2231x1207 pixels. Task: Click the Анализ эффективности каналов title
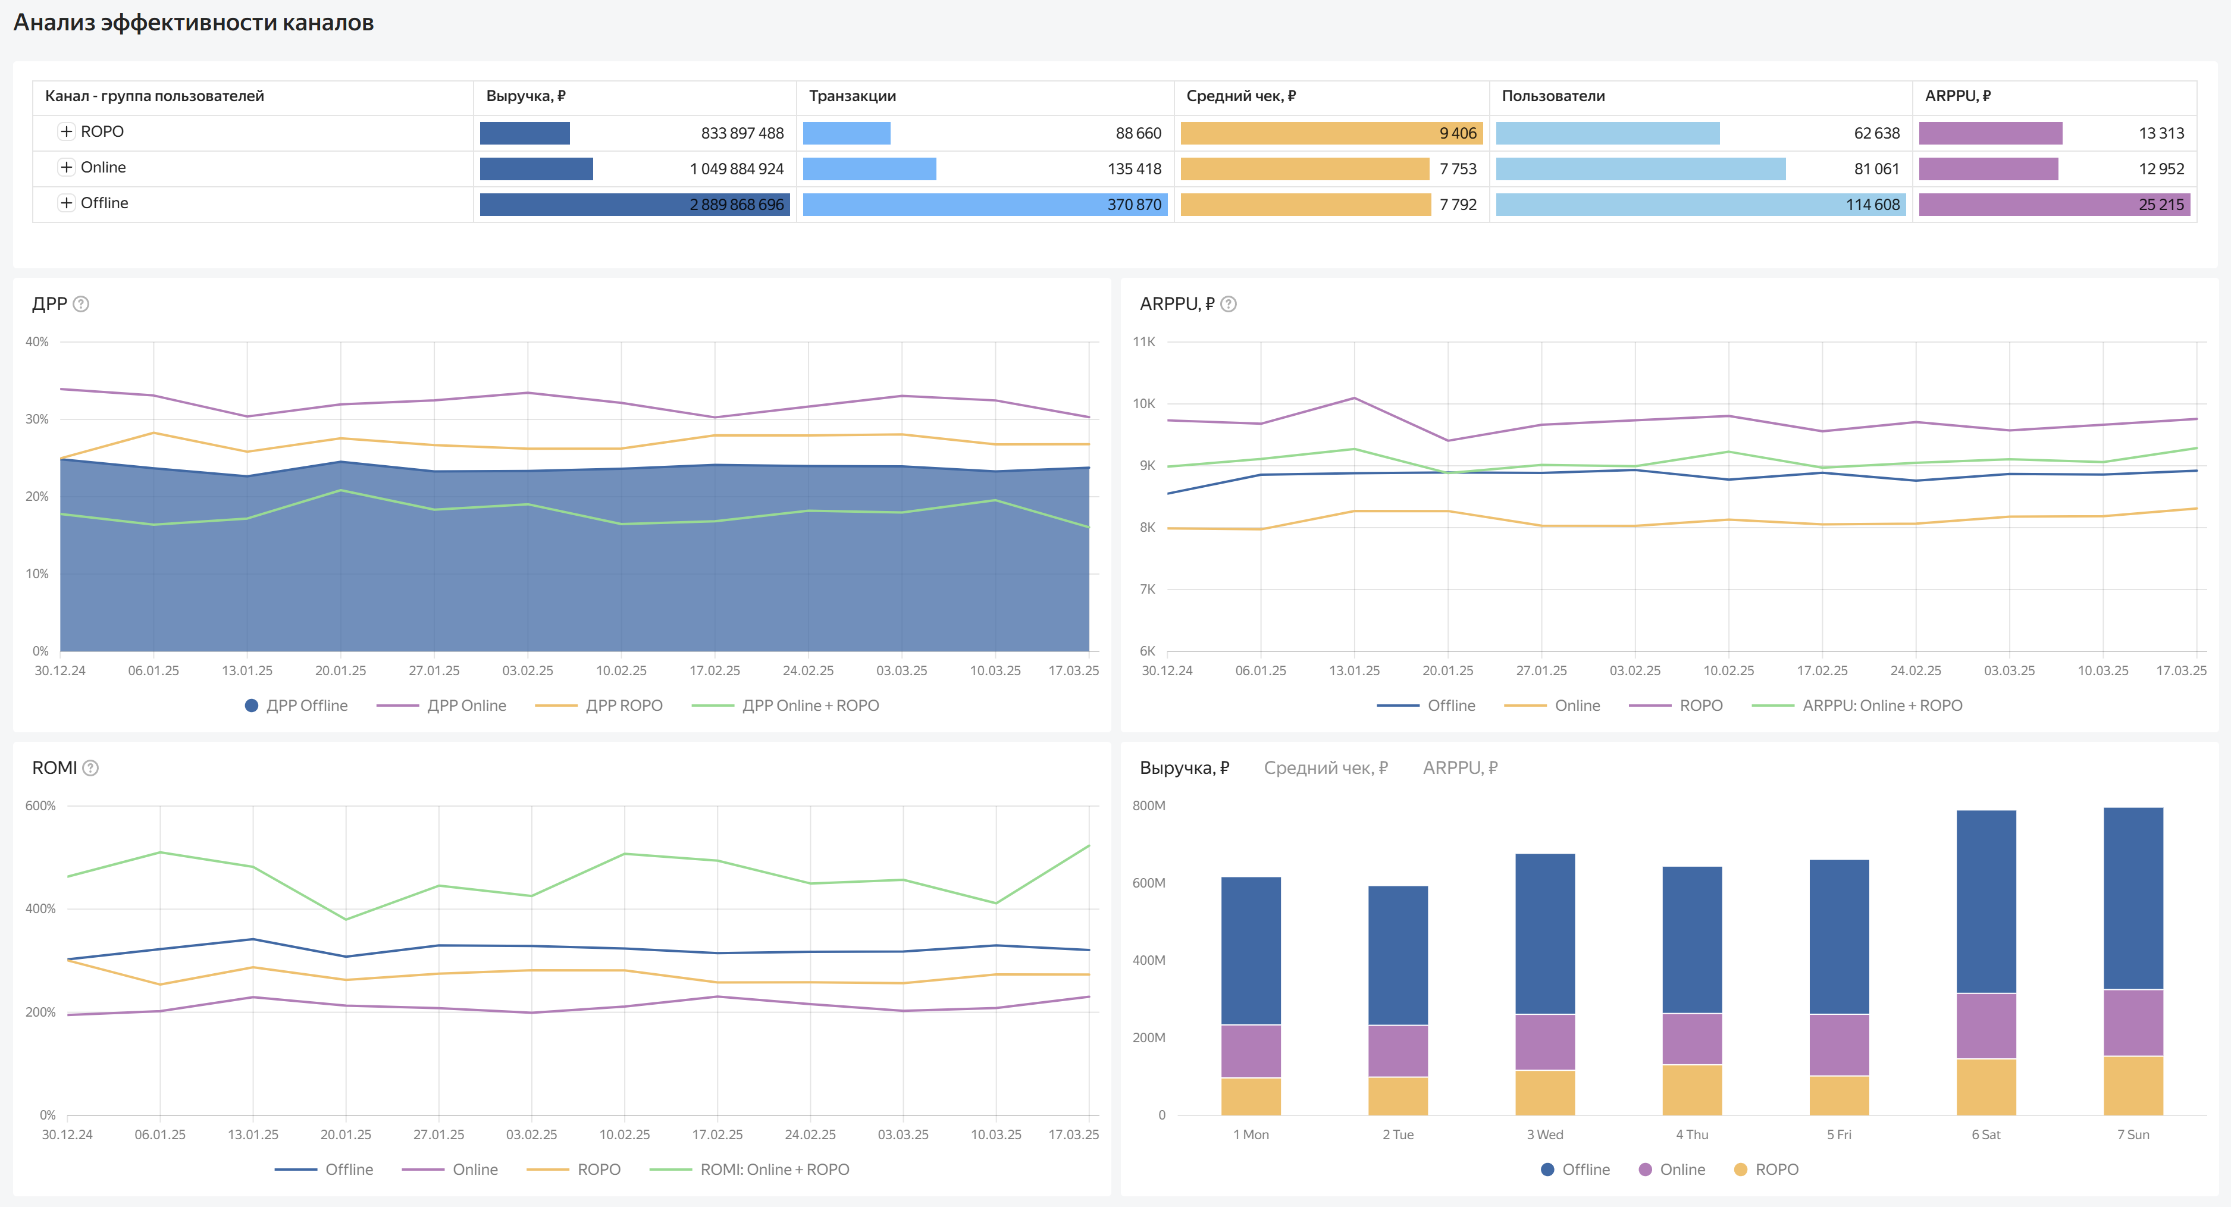point(193,23)
